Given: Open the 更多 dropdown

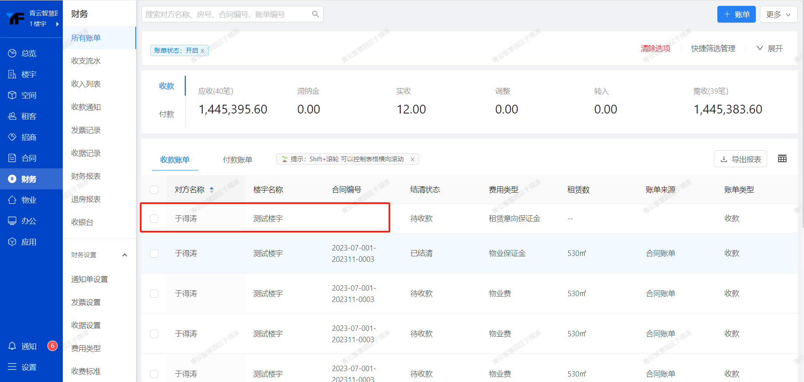Looking at the screenshot, I should point(778,14).
